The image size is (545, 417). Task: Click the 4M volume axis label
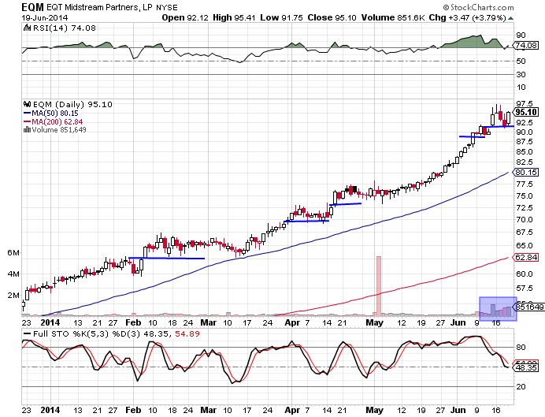[x=13, y=274]
